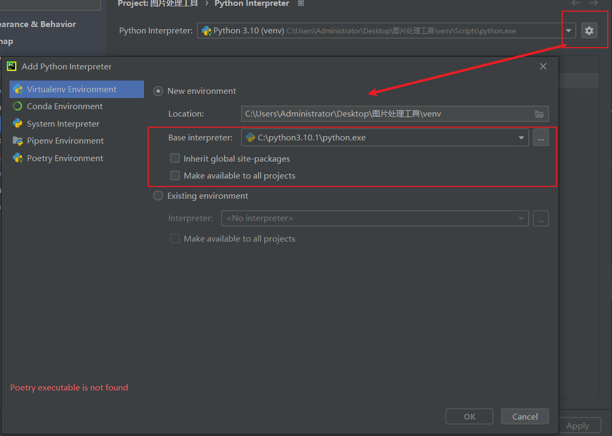Confirm with the OK button
The image size is (612, 436).
470,416
